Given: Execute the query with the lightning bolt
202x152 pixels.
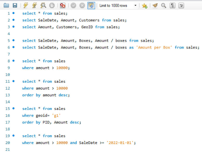Looking at the screenshot, I should [25, 5].
